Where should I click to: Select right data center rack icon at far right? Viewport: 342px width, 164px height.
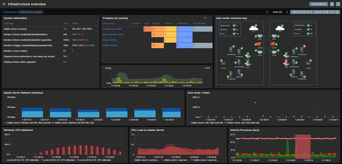(308, 64)
